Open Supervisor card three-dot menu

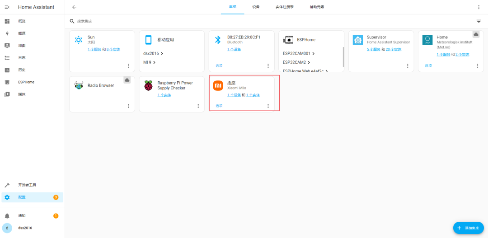click(408, 65)
